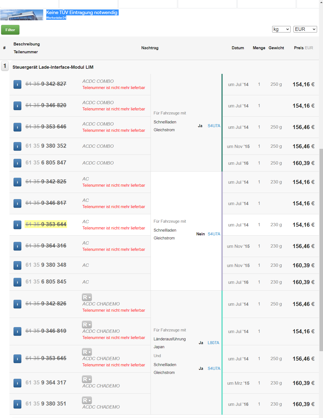Click the R badge above 61 35 9 380 351 description
Viewport: 323px width, 418px height.
[87, 400]
